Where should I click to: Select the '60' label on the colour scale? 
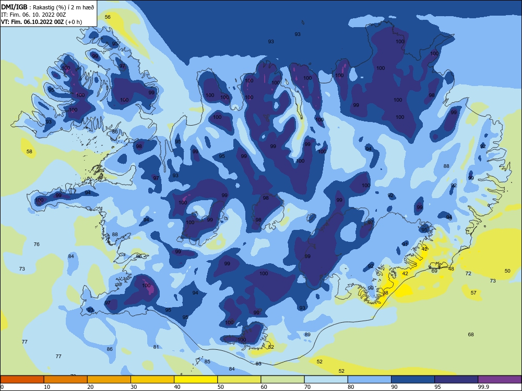pyautogui.click(x=264, y=387)
